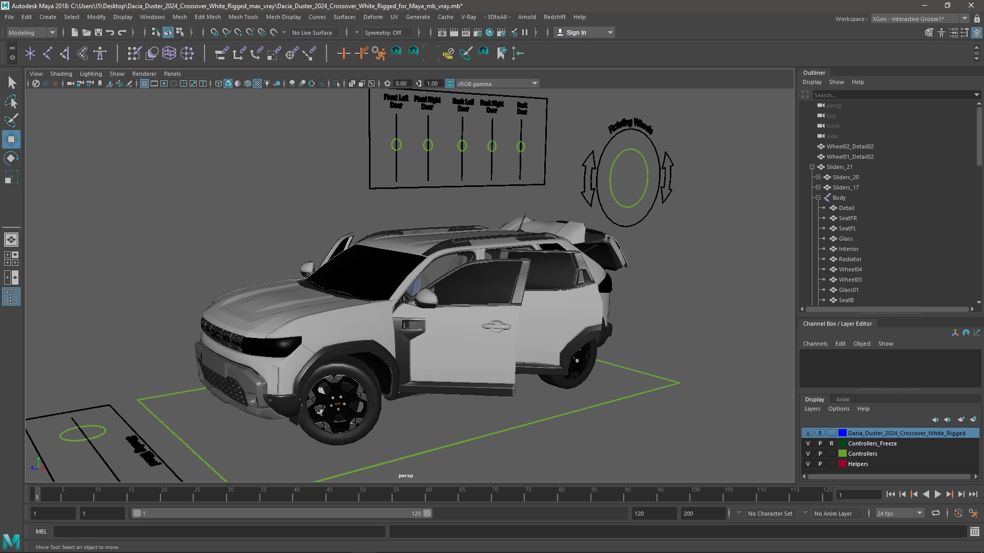Image resolution: width=984 pixels, height=553 pixels.
Task: Pause Viewport 2.0 updates
Action: click(x=525, y=32)
